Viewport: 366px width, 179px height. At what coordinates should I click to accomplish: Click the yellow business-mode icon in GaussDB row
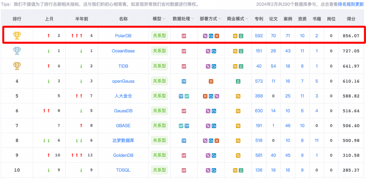[x=238, y=111]
